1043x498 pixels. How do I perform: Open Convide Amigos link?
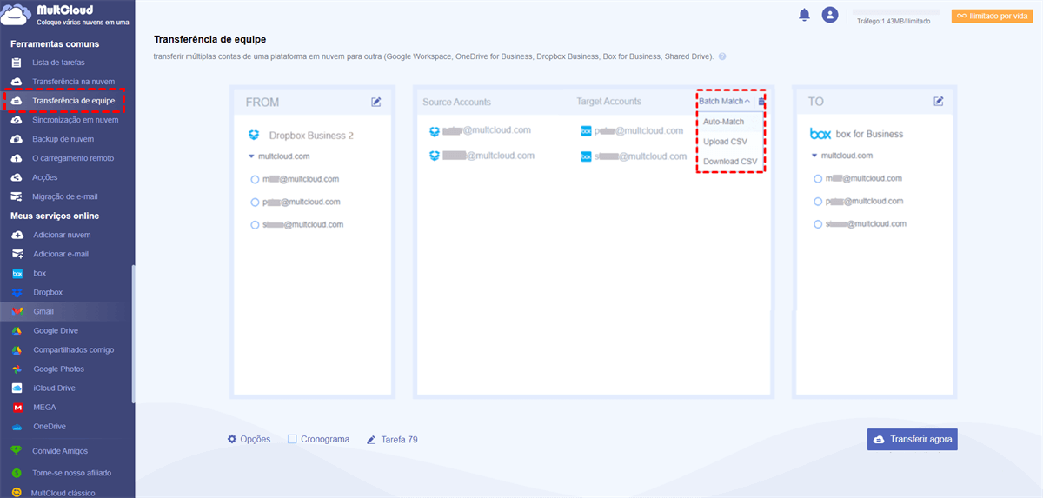point(60,451)
